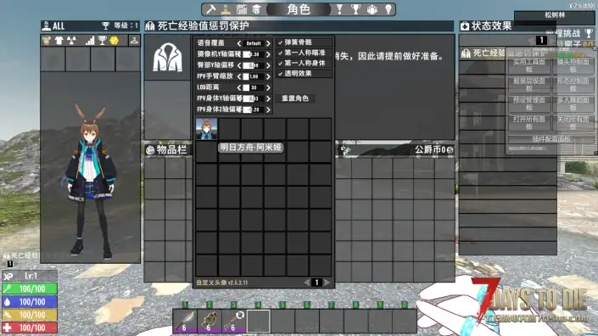Click the 公爵币 coin icon
598x336 pixels.
click(450, 150)
